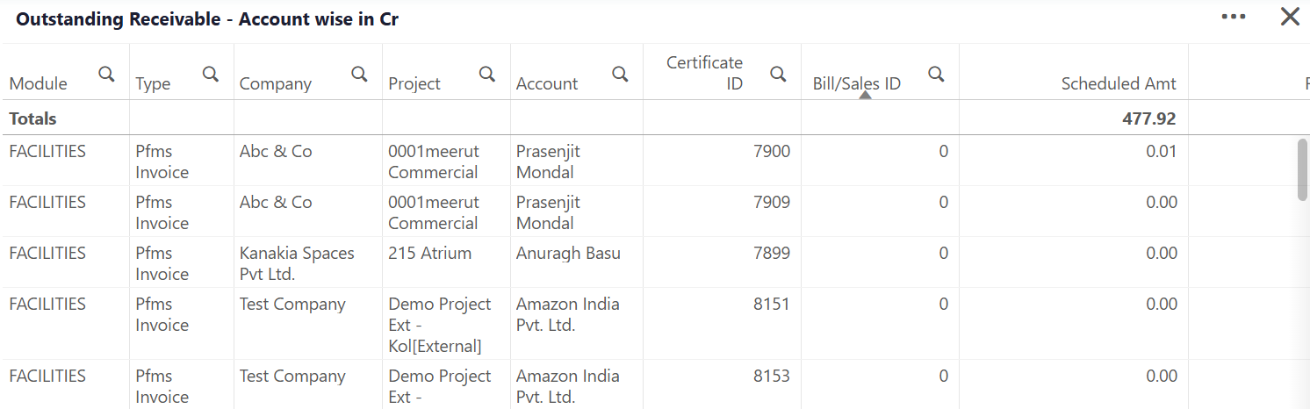Open search for Module column
Image resolution: width=1310 pixels, height=409 pixels.
(106, 74)
